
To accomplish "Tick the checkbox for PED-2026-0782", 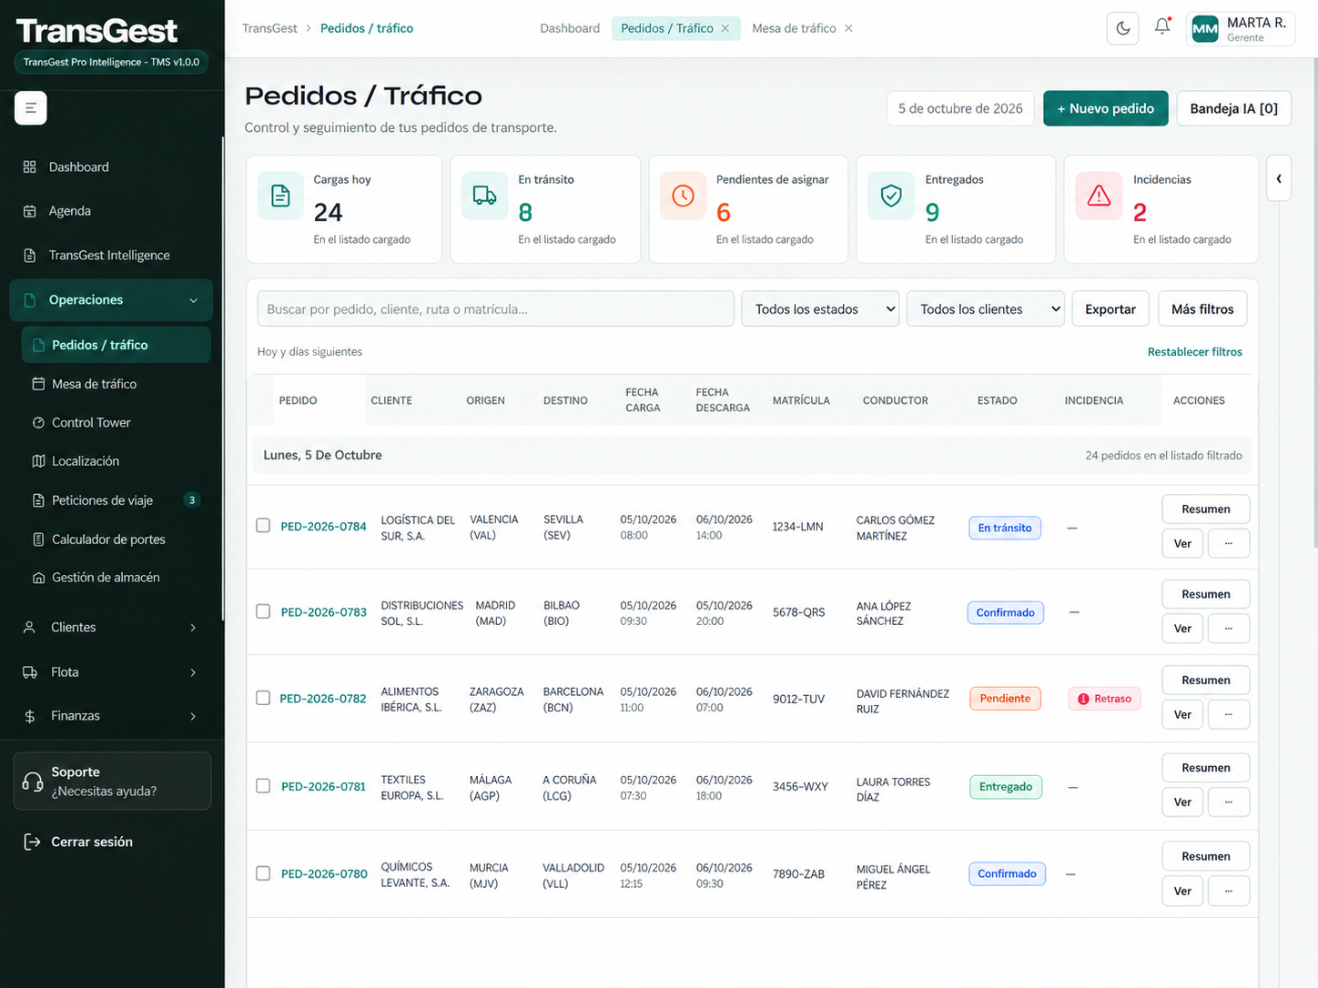I will [x=263, y=698].
